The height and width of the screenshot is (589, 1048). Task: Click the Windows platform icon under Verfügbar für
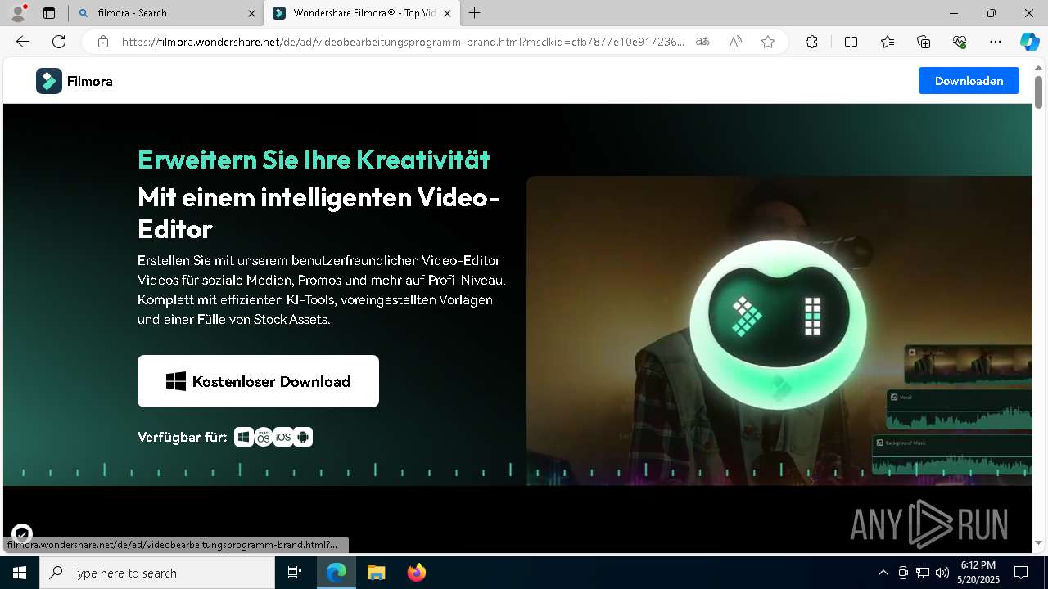pyautogui.click(x=243, y=437)
